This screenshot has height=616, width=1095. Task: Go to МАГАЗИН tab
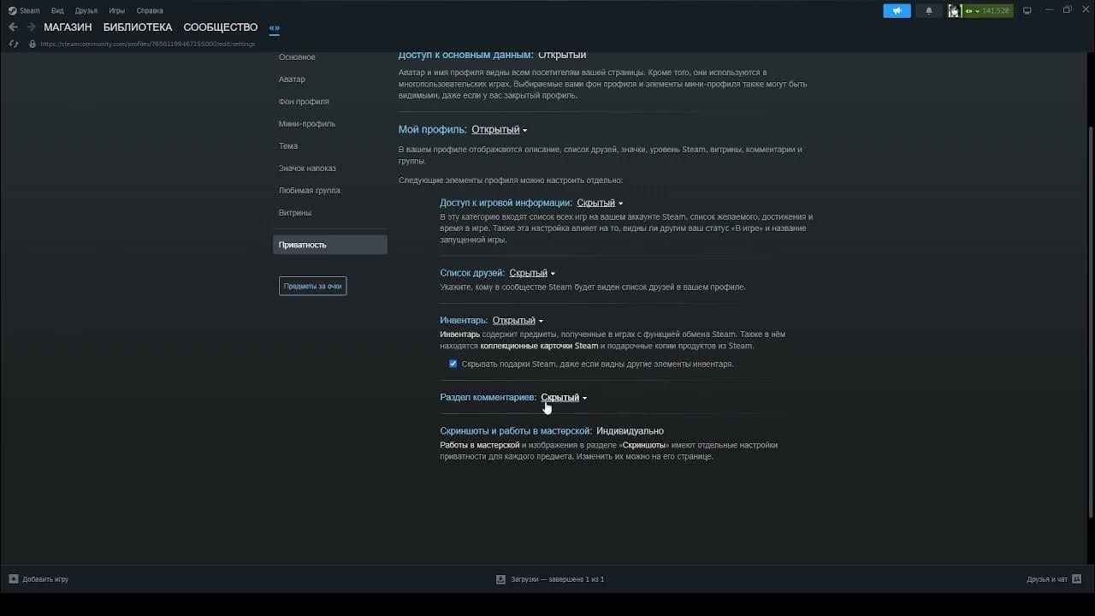pos(68,27)
